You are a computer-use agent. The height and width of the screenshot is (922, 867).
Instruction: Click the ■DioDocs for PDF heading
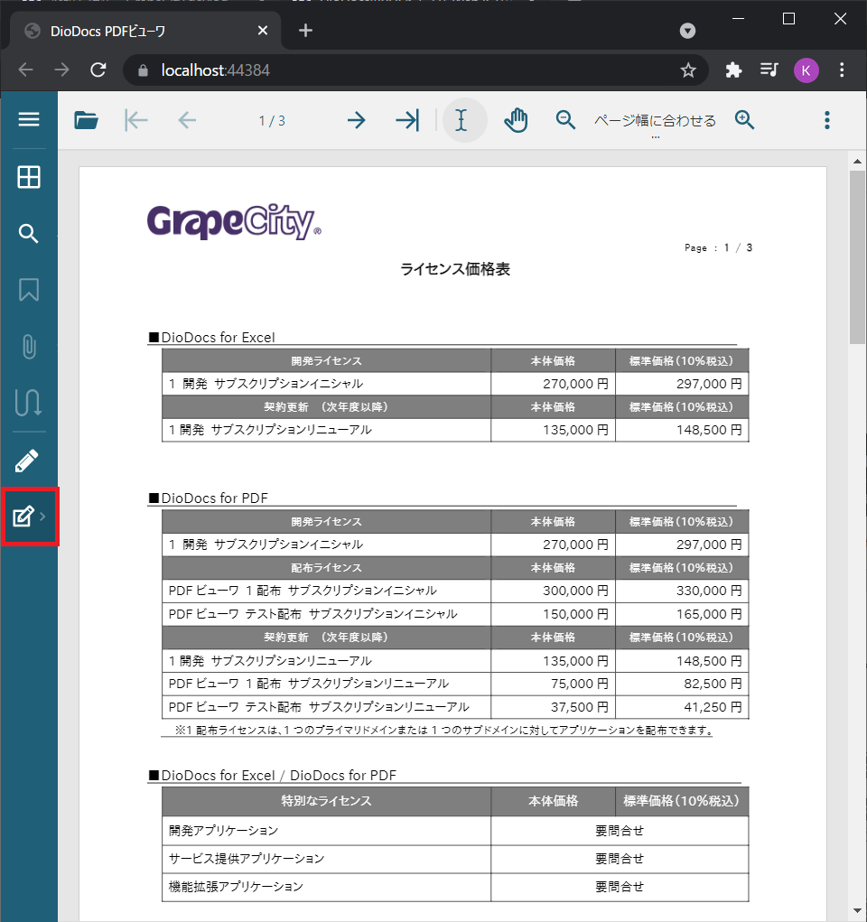click(x=209, y=498)
